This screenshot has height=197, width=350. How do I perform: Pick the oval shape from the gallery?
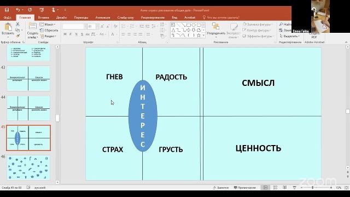pyautogui.click(x=194, y=25)
